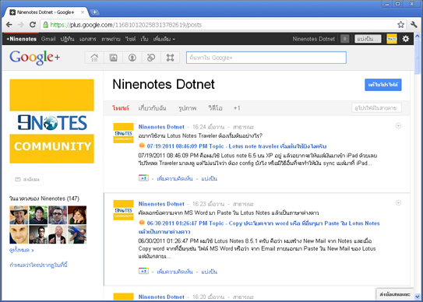Select +Ninenotes in the black bar

[22, 39]
